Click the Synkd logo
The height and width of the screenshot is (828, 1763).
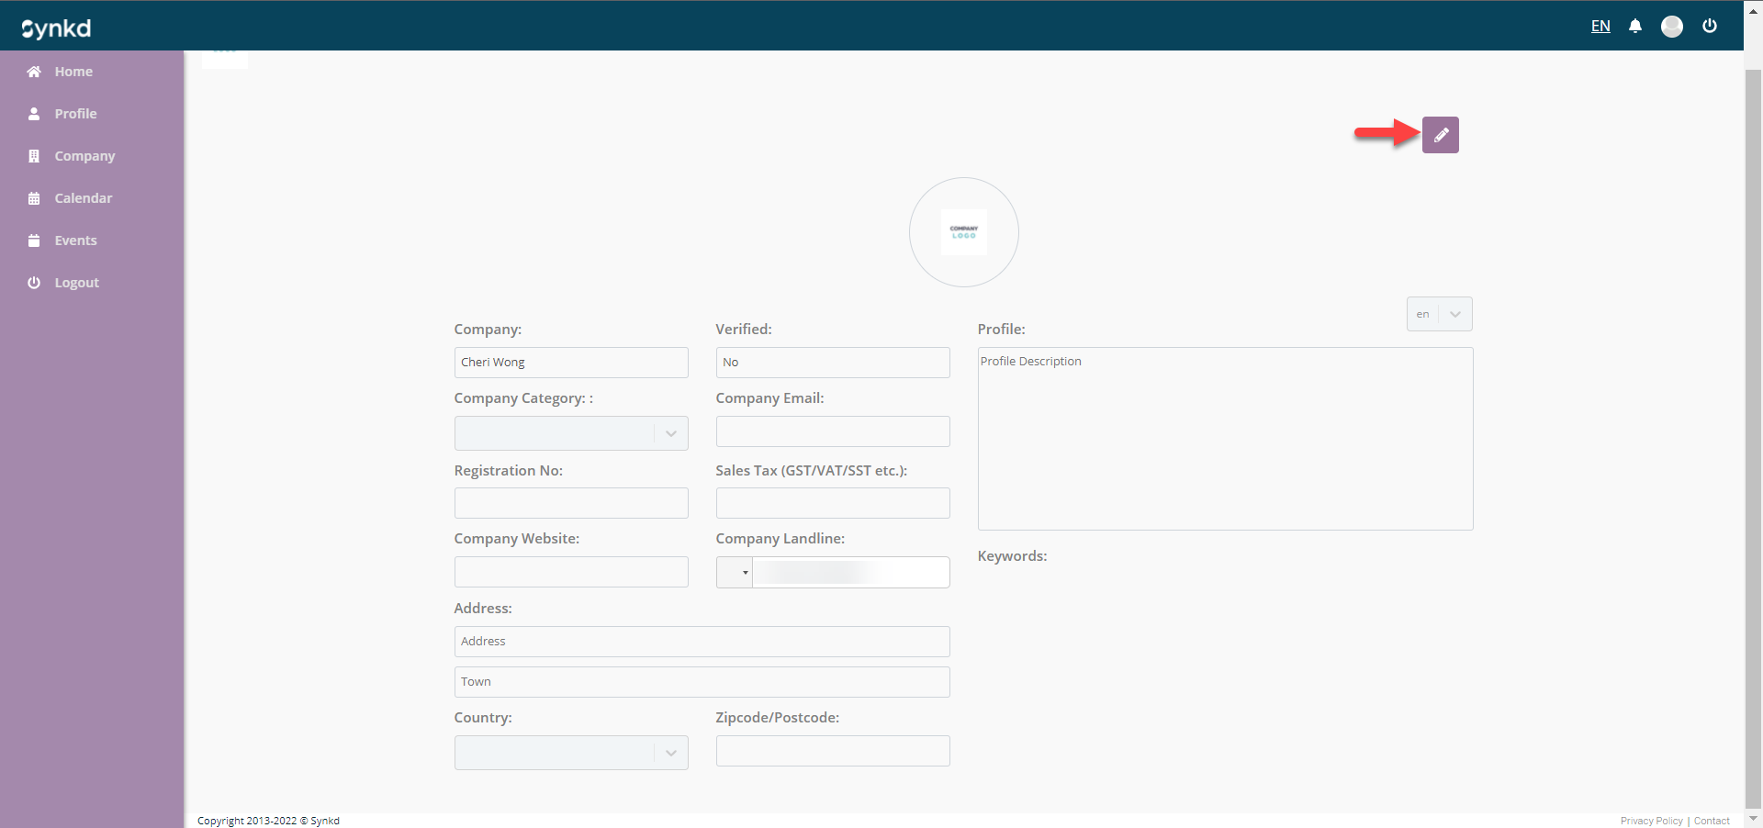tap(56, 28)
